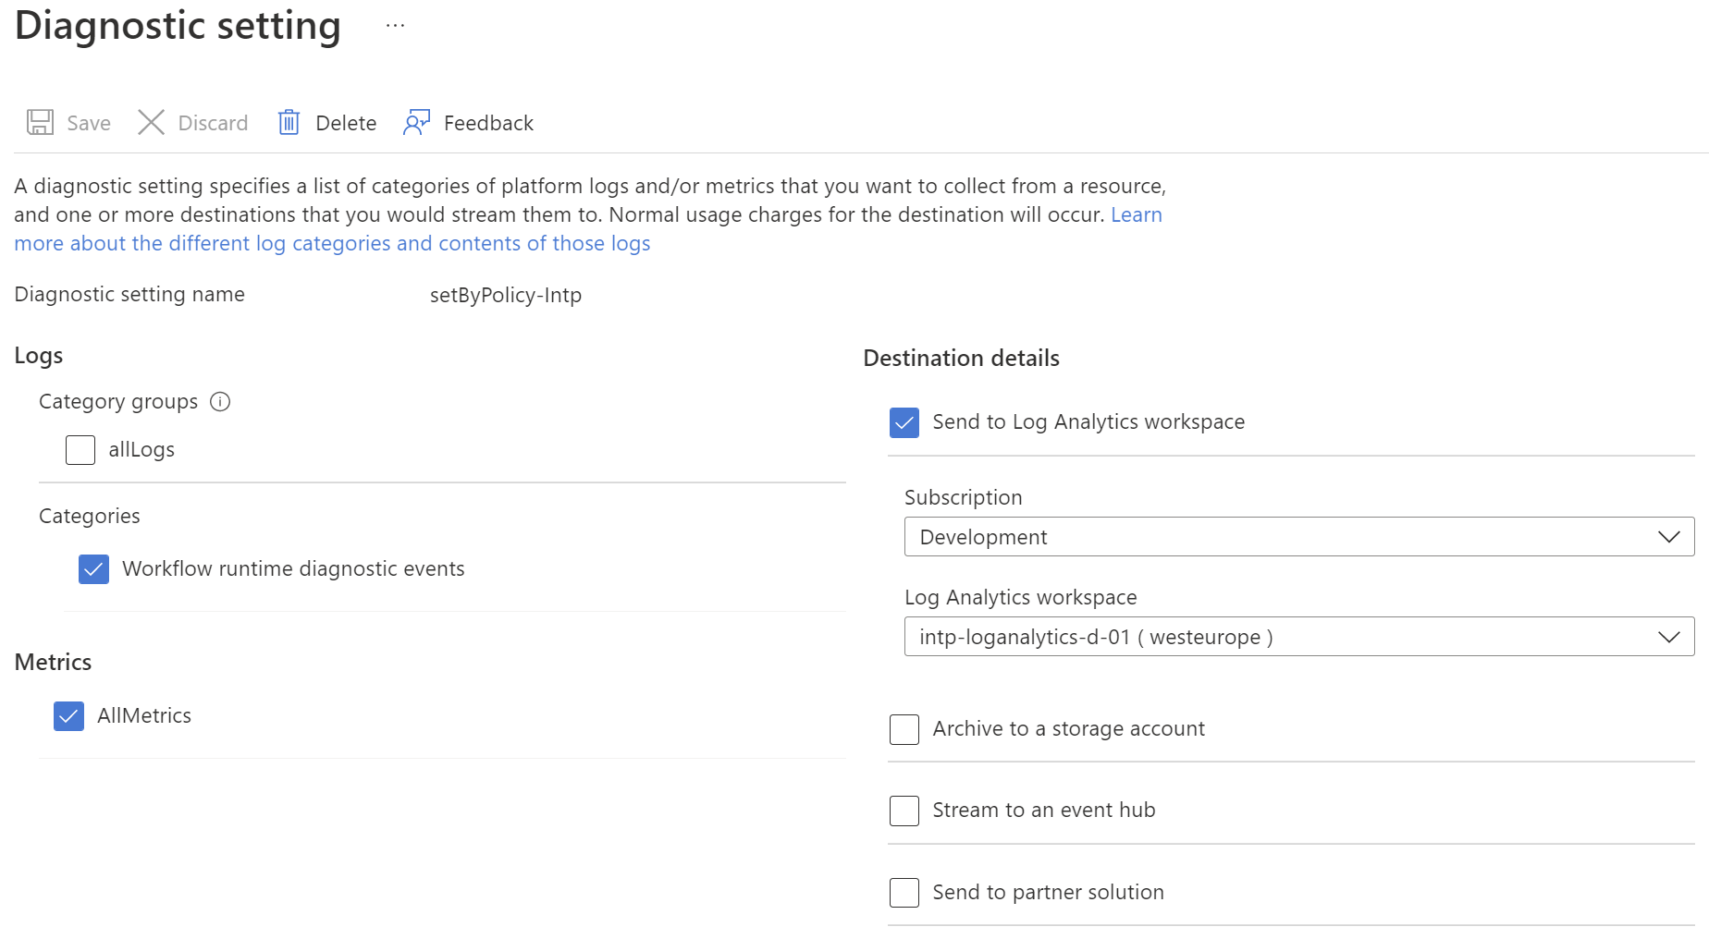The width and height of the screenshot is (1709, 939).
Task: Enable Stream to an event hub
Action: tap(904, 811)
